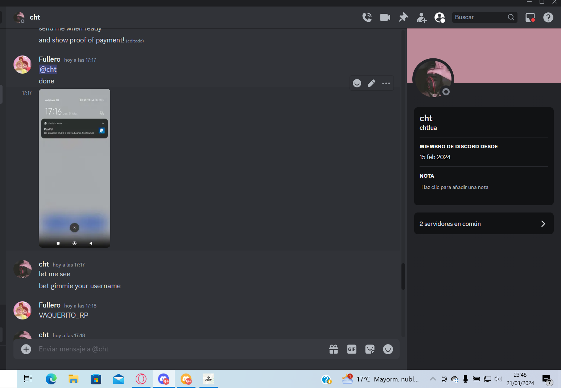Edit the 'done' message with pencil
561x388 pixels.
tap(371, 83)
